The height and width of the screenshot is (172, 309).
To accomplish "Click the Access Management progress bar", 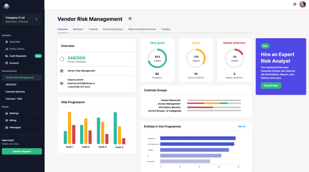I will pos(214,103).
